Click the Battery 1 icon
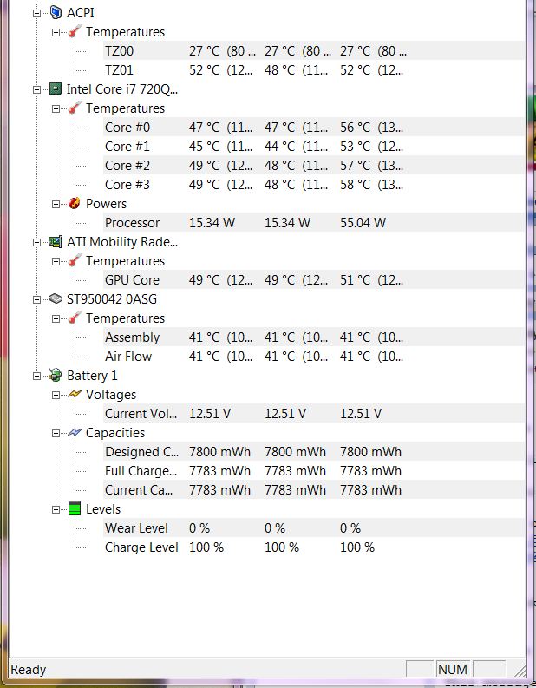This screenshot has height=688, width=536. (x=56, y=375)
